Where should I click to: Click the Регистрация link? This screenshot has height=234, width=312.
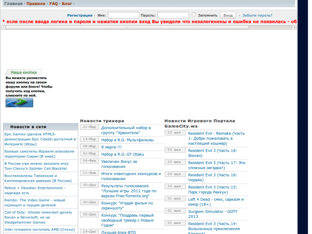click(x=80, y=15)
